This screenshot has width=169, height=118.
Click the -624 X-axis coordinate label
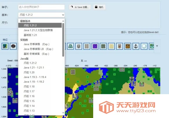[x=76, y=66]
